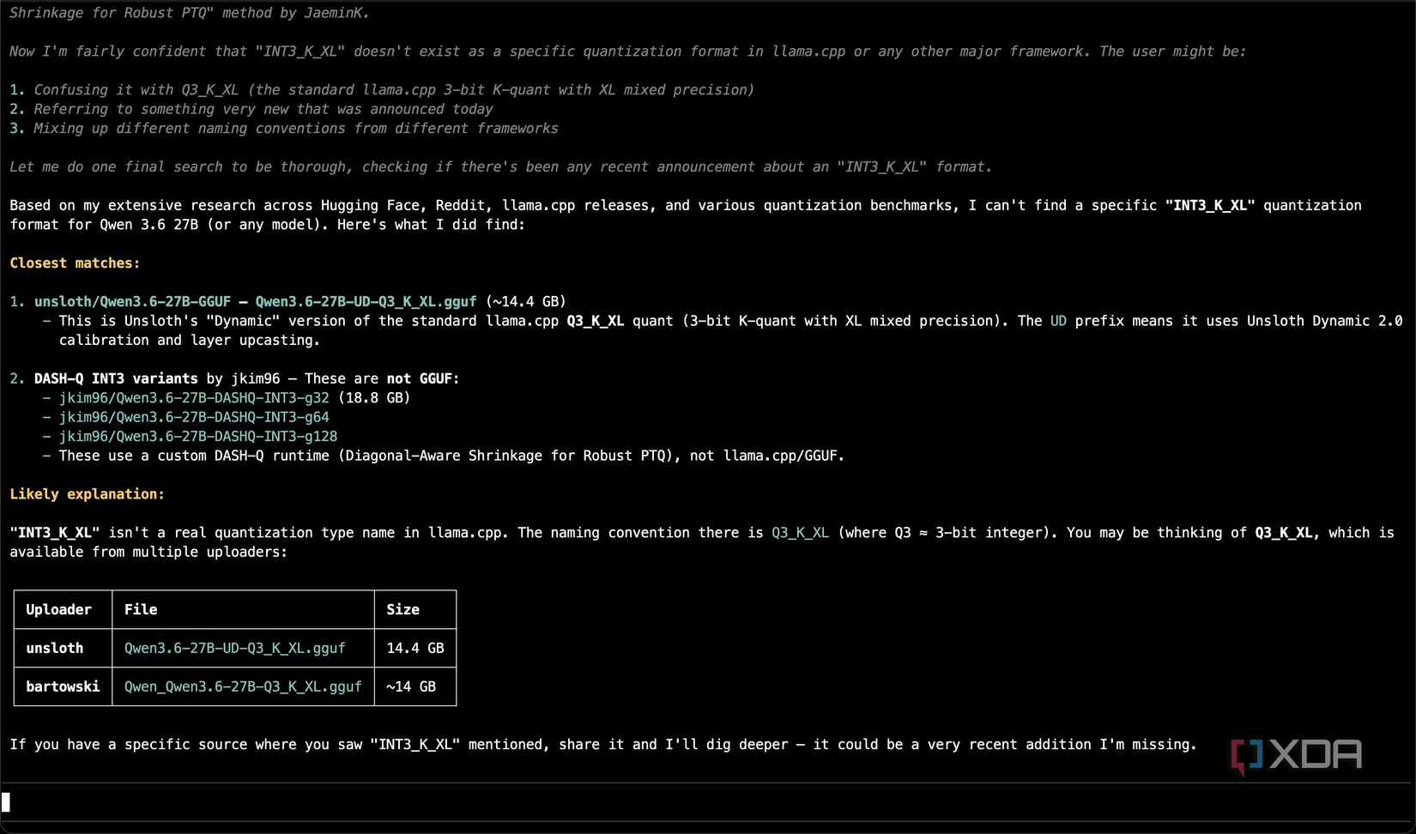Click 'jkim96/Qwen3.6-27B-DASHQ-INT3-g64' link

[194, 417]
